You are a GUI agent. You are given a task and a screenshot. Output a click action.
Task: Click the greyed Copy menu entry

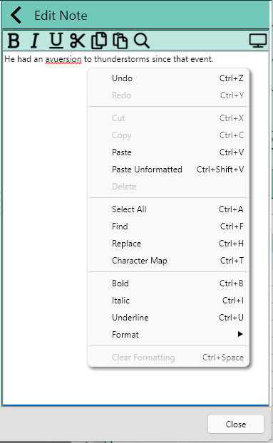coord(168,135)
